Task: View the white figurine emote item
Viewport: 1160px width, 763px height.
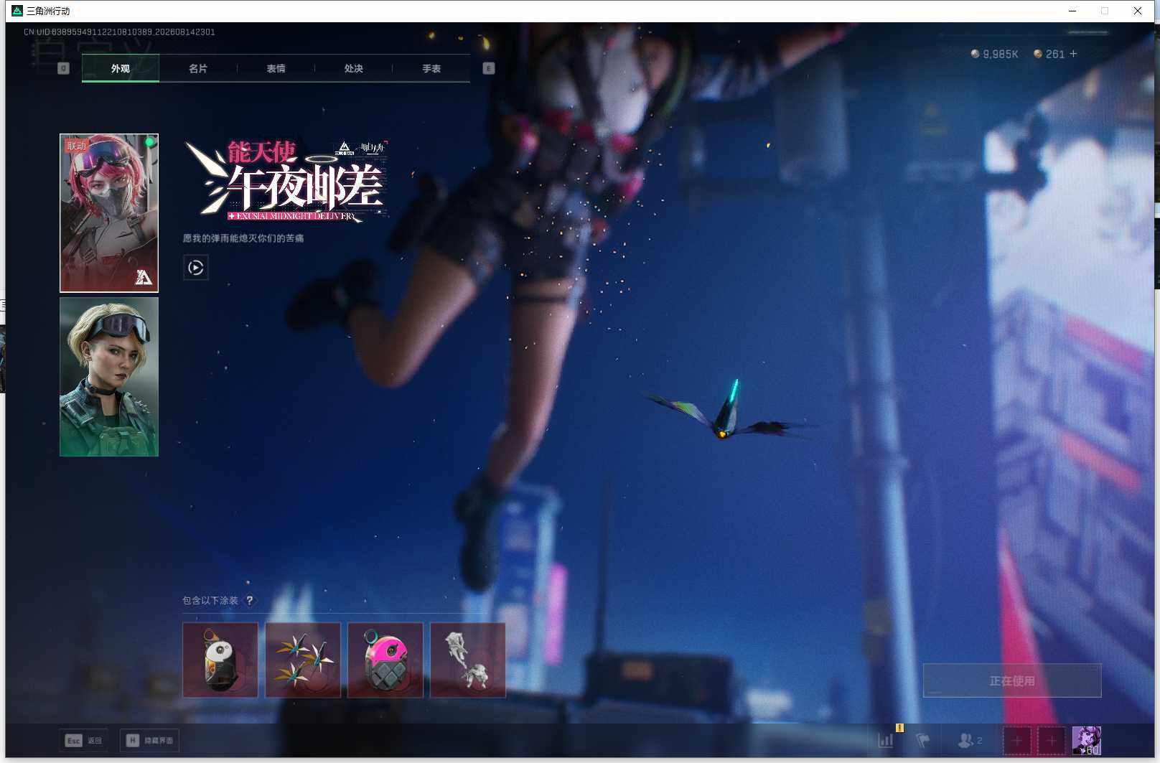Action: coord(468,660)
